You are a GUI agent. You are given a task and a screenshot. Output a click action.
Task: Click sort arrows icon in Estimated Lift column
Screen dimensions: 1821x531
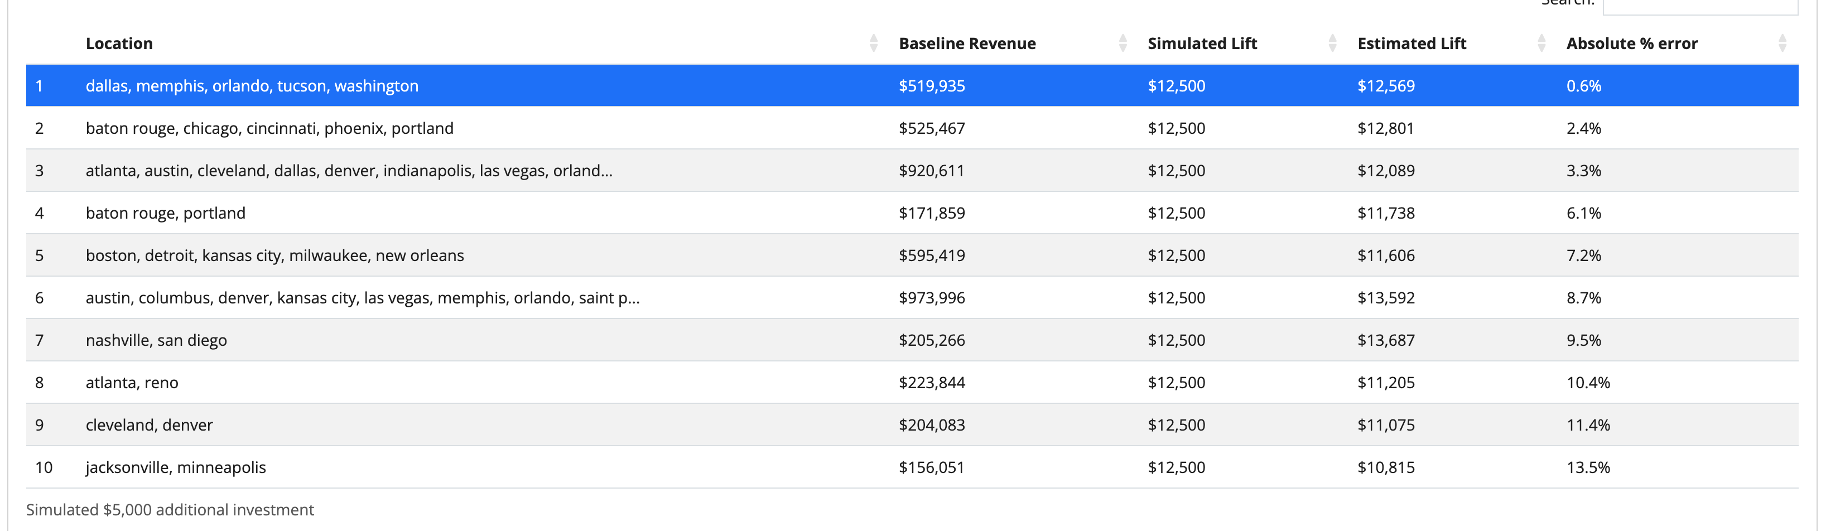1541,43
